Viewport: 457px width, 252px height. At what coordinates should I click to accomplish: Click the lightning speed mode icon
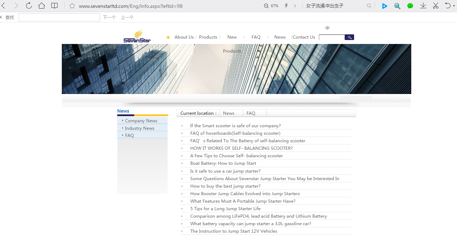[286, 6]
